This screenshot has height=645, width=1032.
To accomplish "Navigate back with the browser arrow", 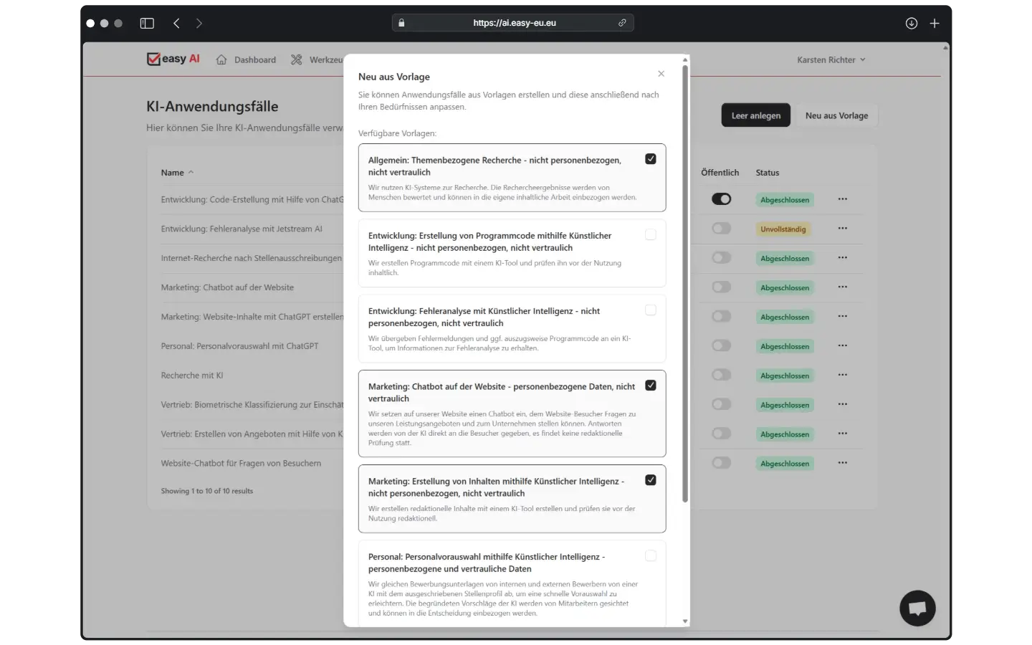I will pyautogui.click(x=176, y=23).
